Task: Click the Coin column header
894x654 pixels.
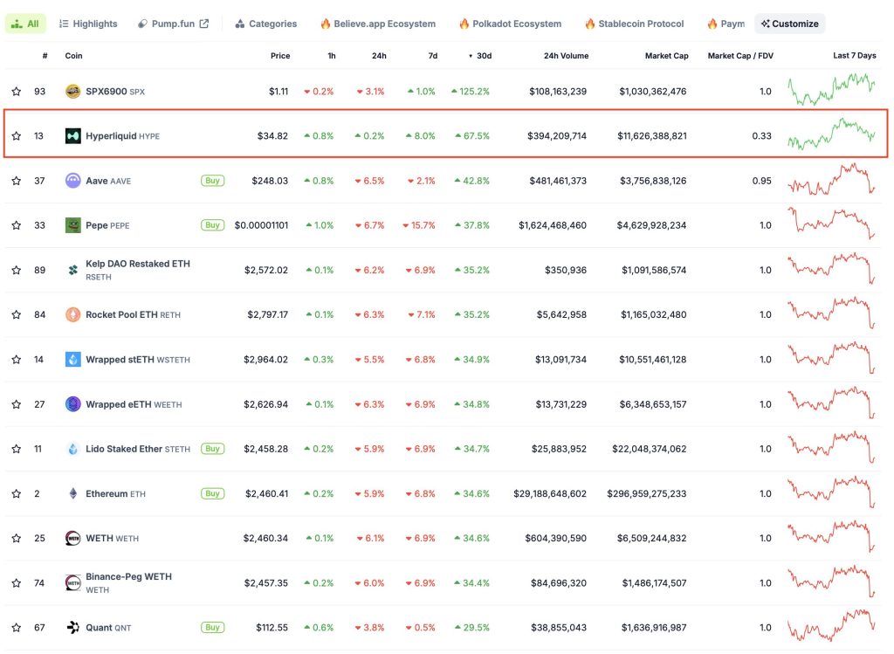Action: [x=73, y=56]
